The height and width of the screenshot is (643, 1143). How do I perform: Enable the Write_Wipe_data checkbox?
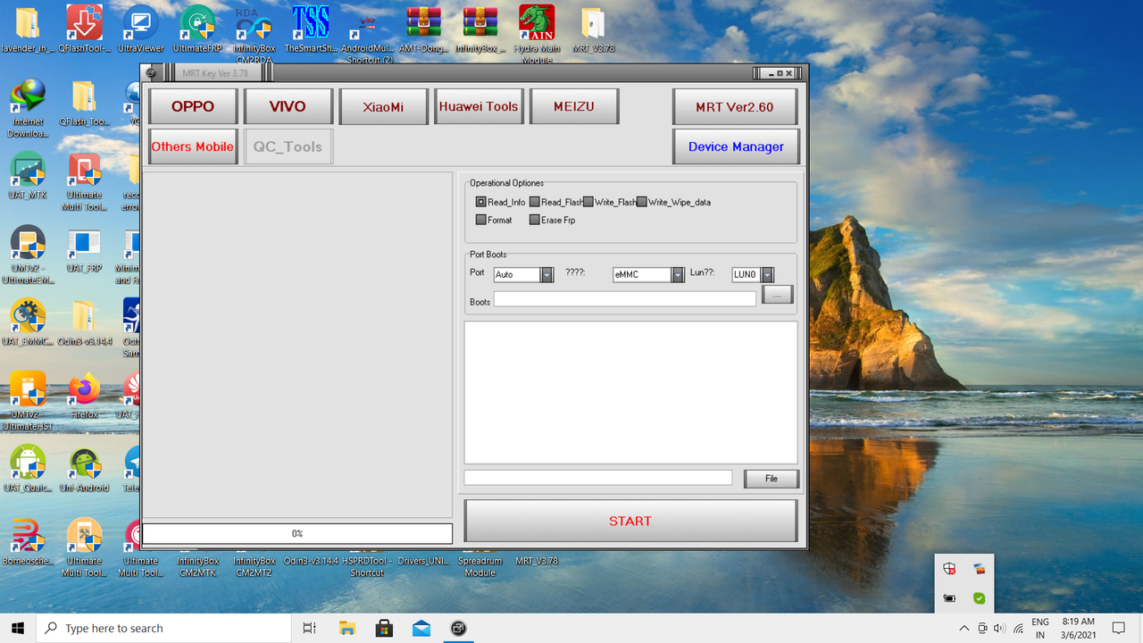click(x=642, y=202)
